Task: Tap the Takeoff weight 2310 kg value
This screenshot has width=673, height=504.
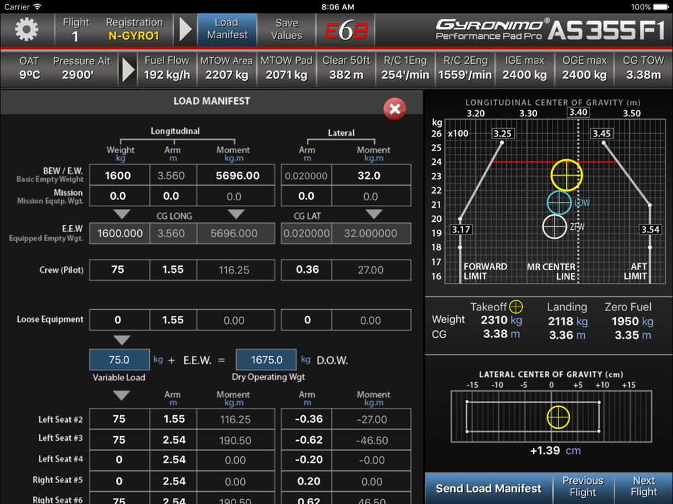Action: click(501, 320)
